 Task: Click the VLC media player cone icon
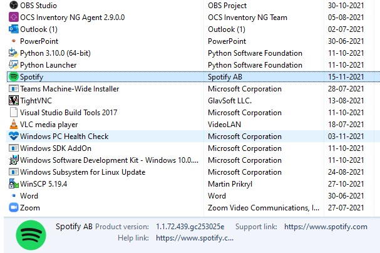point(14,124)
